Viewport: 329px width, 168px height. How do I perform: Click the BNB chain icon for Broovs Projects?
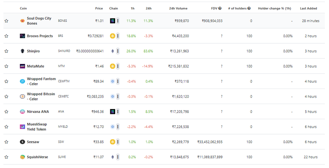pos(112,36)
